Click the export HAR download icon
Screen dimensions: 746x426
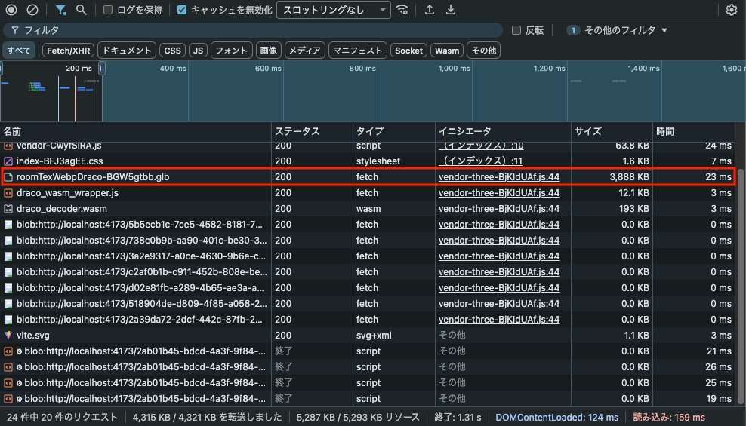451,10
